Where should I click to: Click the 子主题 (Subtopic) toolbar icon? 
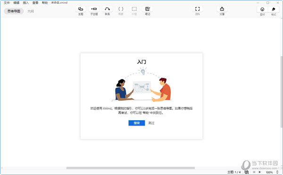94,9
